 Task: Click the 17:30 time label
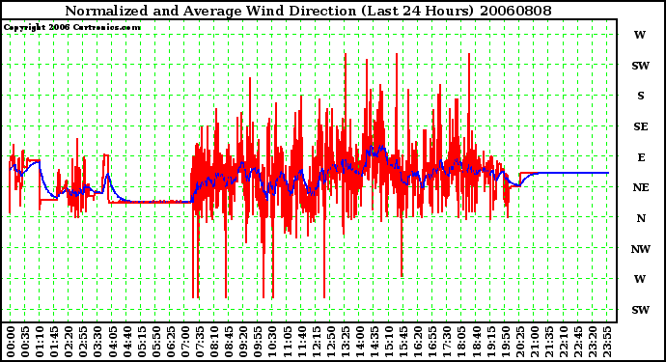(447, 342)
